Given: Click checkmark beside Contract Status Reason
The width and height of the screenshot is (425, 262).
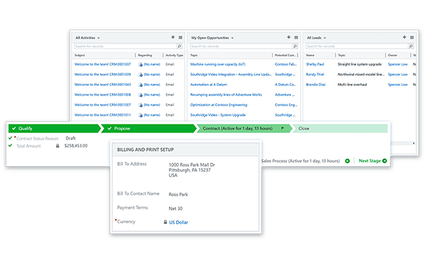Looking at the screenshot, I should point(10,138).
